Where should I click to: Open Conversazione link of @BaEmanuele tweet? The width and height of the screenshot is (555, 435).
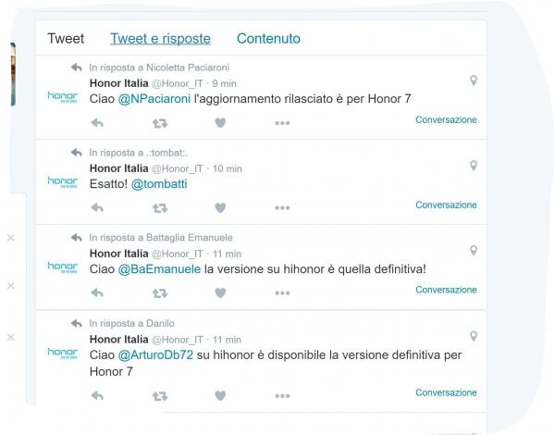coord(446,290)
